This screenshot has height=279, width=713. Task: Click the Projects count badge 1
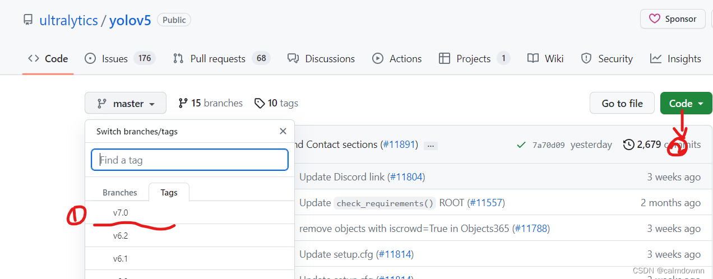point(503,58)
